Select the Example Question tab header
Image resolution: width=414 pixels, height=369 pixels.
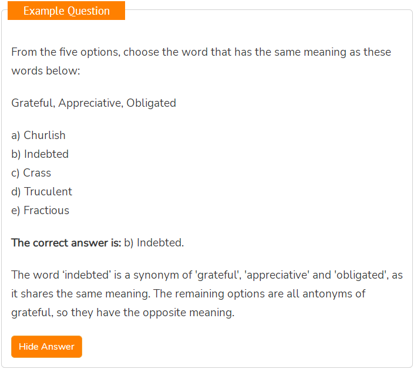click(x=66, y=11)
